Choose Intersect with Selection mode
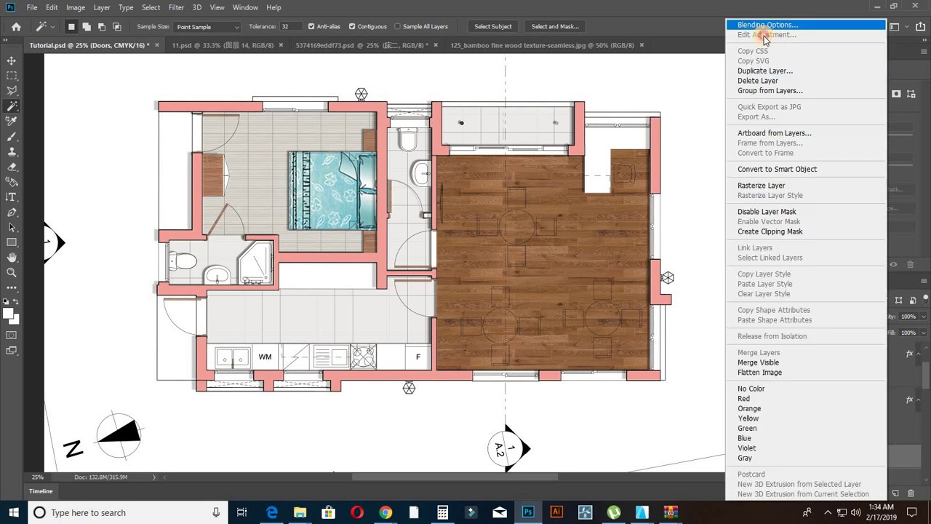Viewport: 931px width, 524px height. [x=116, y=27]
